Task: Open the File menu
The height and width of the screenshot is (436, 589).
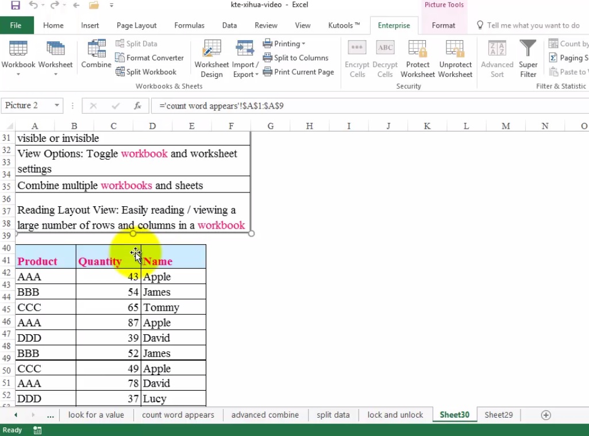Action: (x=16, y=25)
